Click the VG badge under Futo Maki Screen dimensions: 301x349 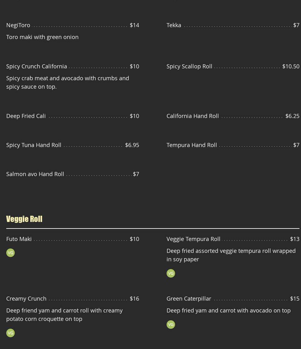tap(11, 253)
